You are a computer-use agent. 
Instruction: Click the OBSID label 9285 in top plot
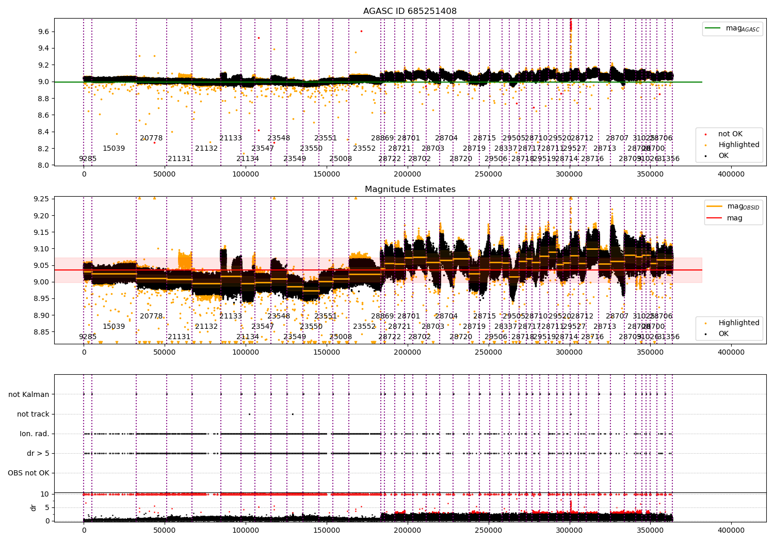[x=88, y=159]
